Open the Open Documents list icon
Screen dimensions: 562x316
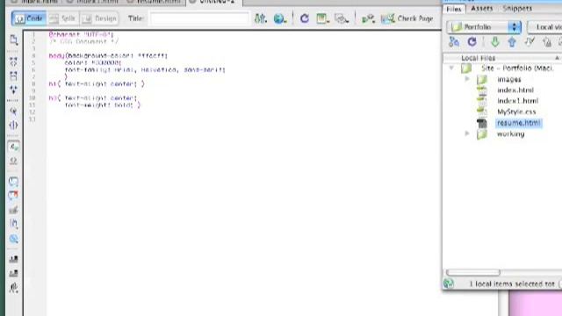tap(14, 39)
